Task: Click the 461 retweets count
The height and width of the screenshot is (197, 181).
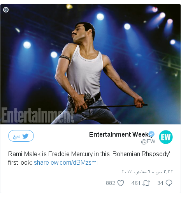Action: (x=136, y=183)
